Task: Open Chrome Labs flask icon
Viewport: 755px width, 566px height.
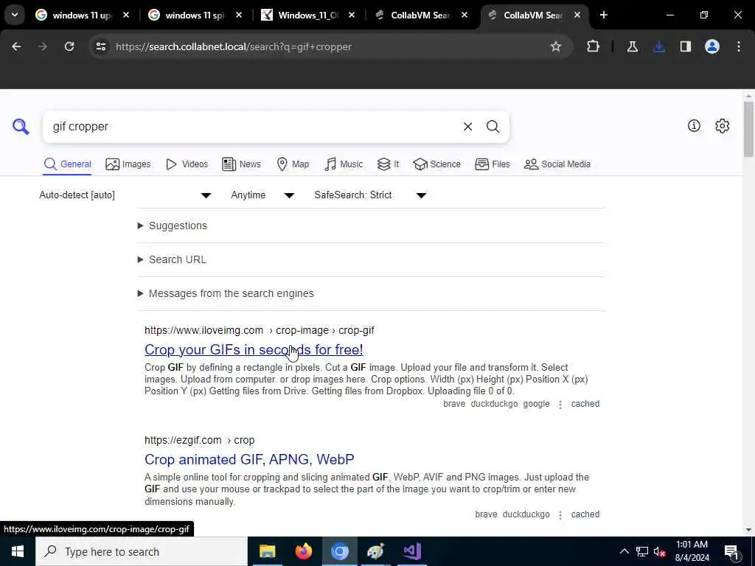Action: [x=632, y=46]
